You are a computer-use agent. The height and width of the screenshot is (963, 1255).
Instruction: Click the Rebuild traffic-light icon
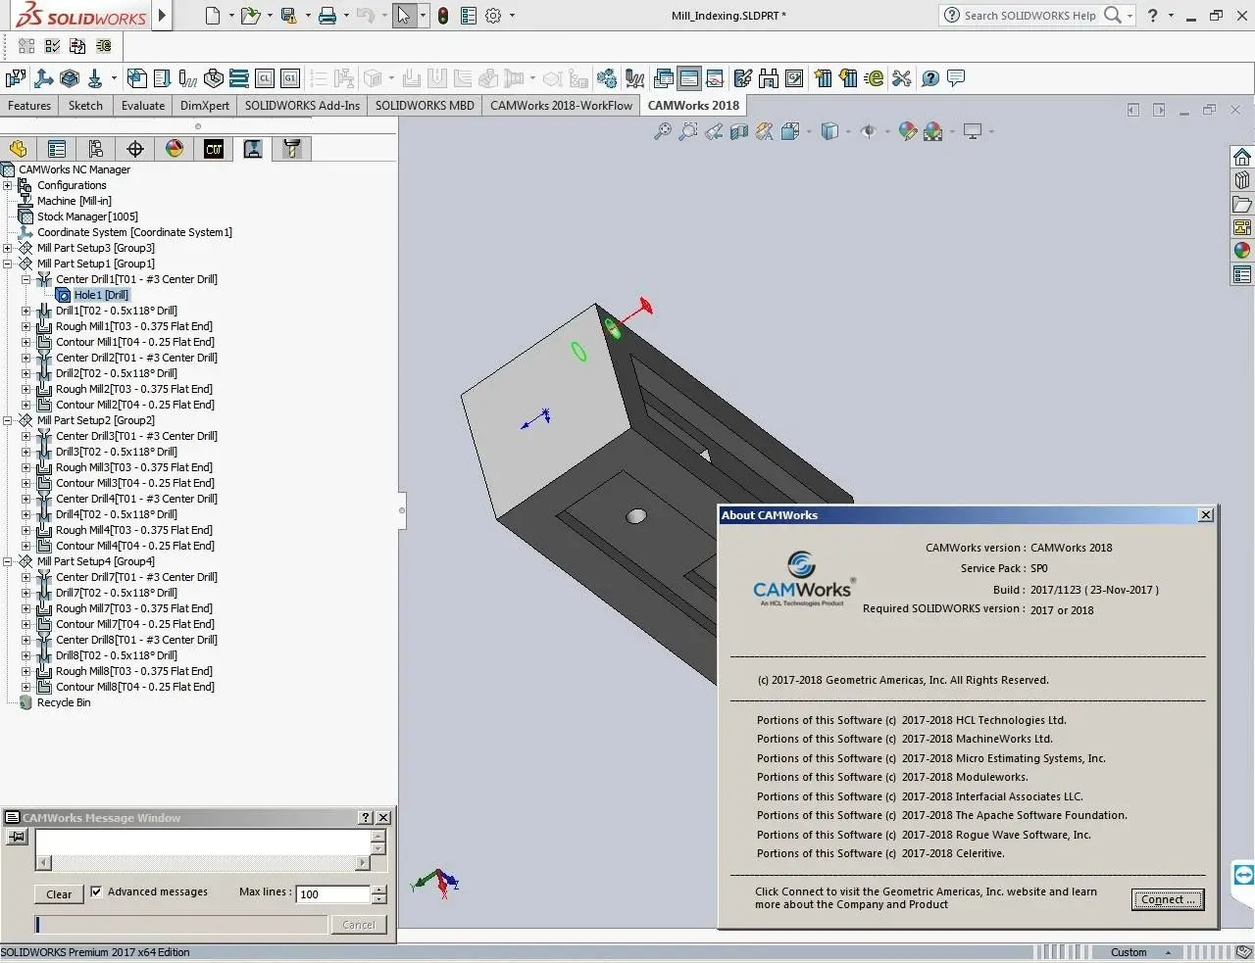(x=443, y=16)
